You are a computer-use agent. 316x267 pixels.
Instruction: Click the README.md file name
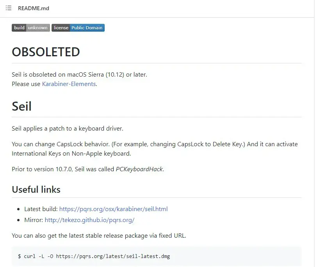(x=34, y=8)
